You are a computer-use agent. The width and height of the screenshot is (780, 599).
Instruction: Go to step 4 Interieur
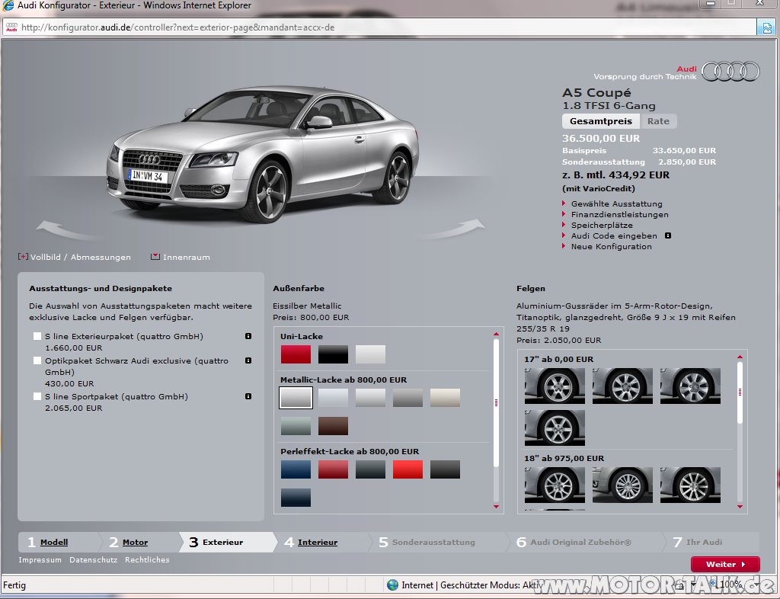pos(318,543)
